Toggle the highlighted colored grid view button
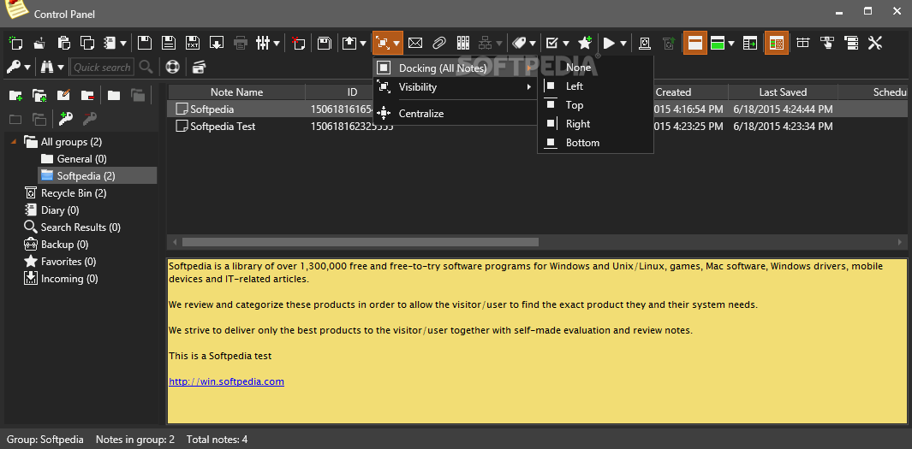The image size is (912, 449). tap(776, 43)
